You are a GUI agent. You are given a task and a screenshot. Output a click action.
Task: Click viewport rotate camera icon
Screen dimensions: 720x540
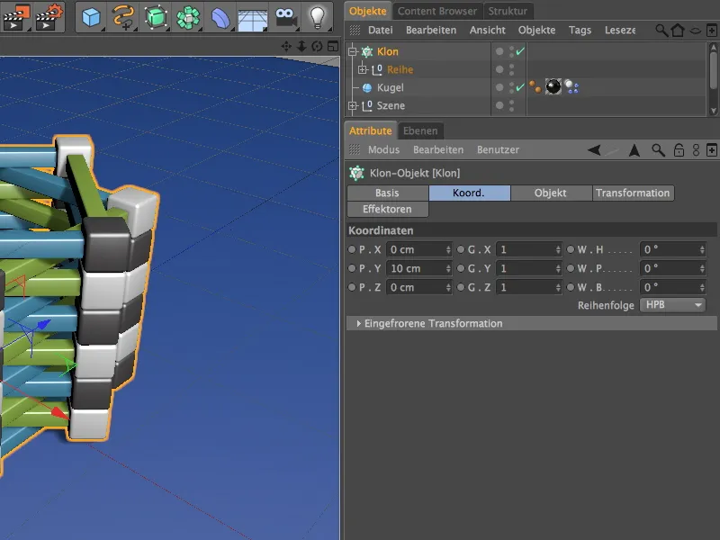tap(317, 47)
